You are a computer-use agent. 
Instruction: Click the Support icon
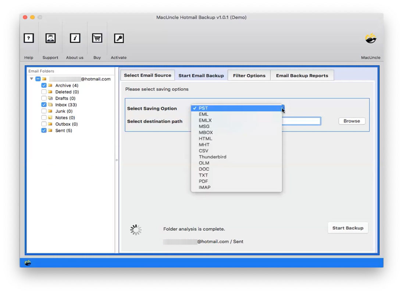[x=50, y=38]
